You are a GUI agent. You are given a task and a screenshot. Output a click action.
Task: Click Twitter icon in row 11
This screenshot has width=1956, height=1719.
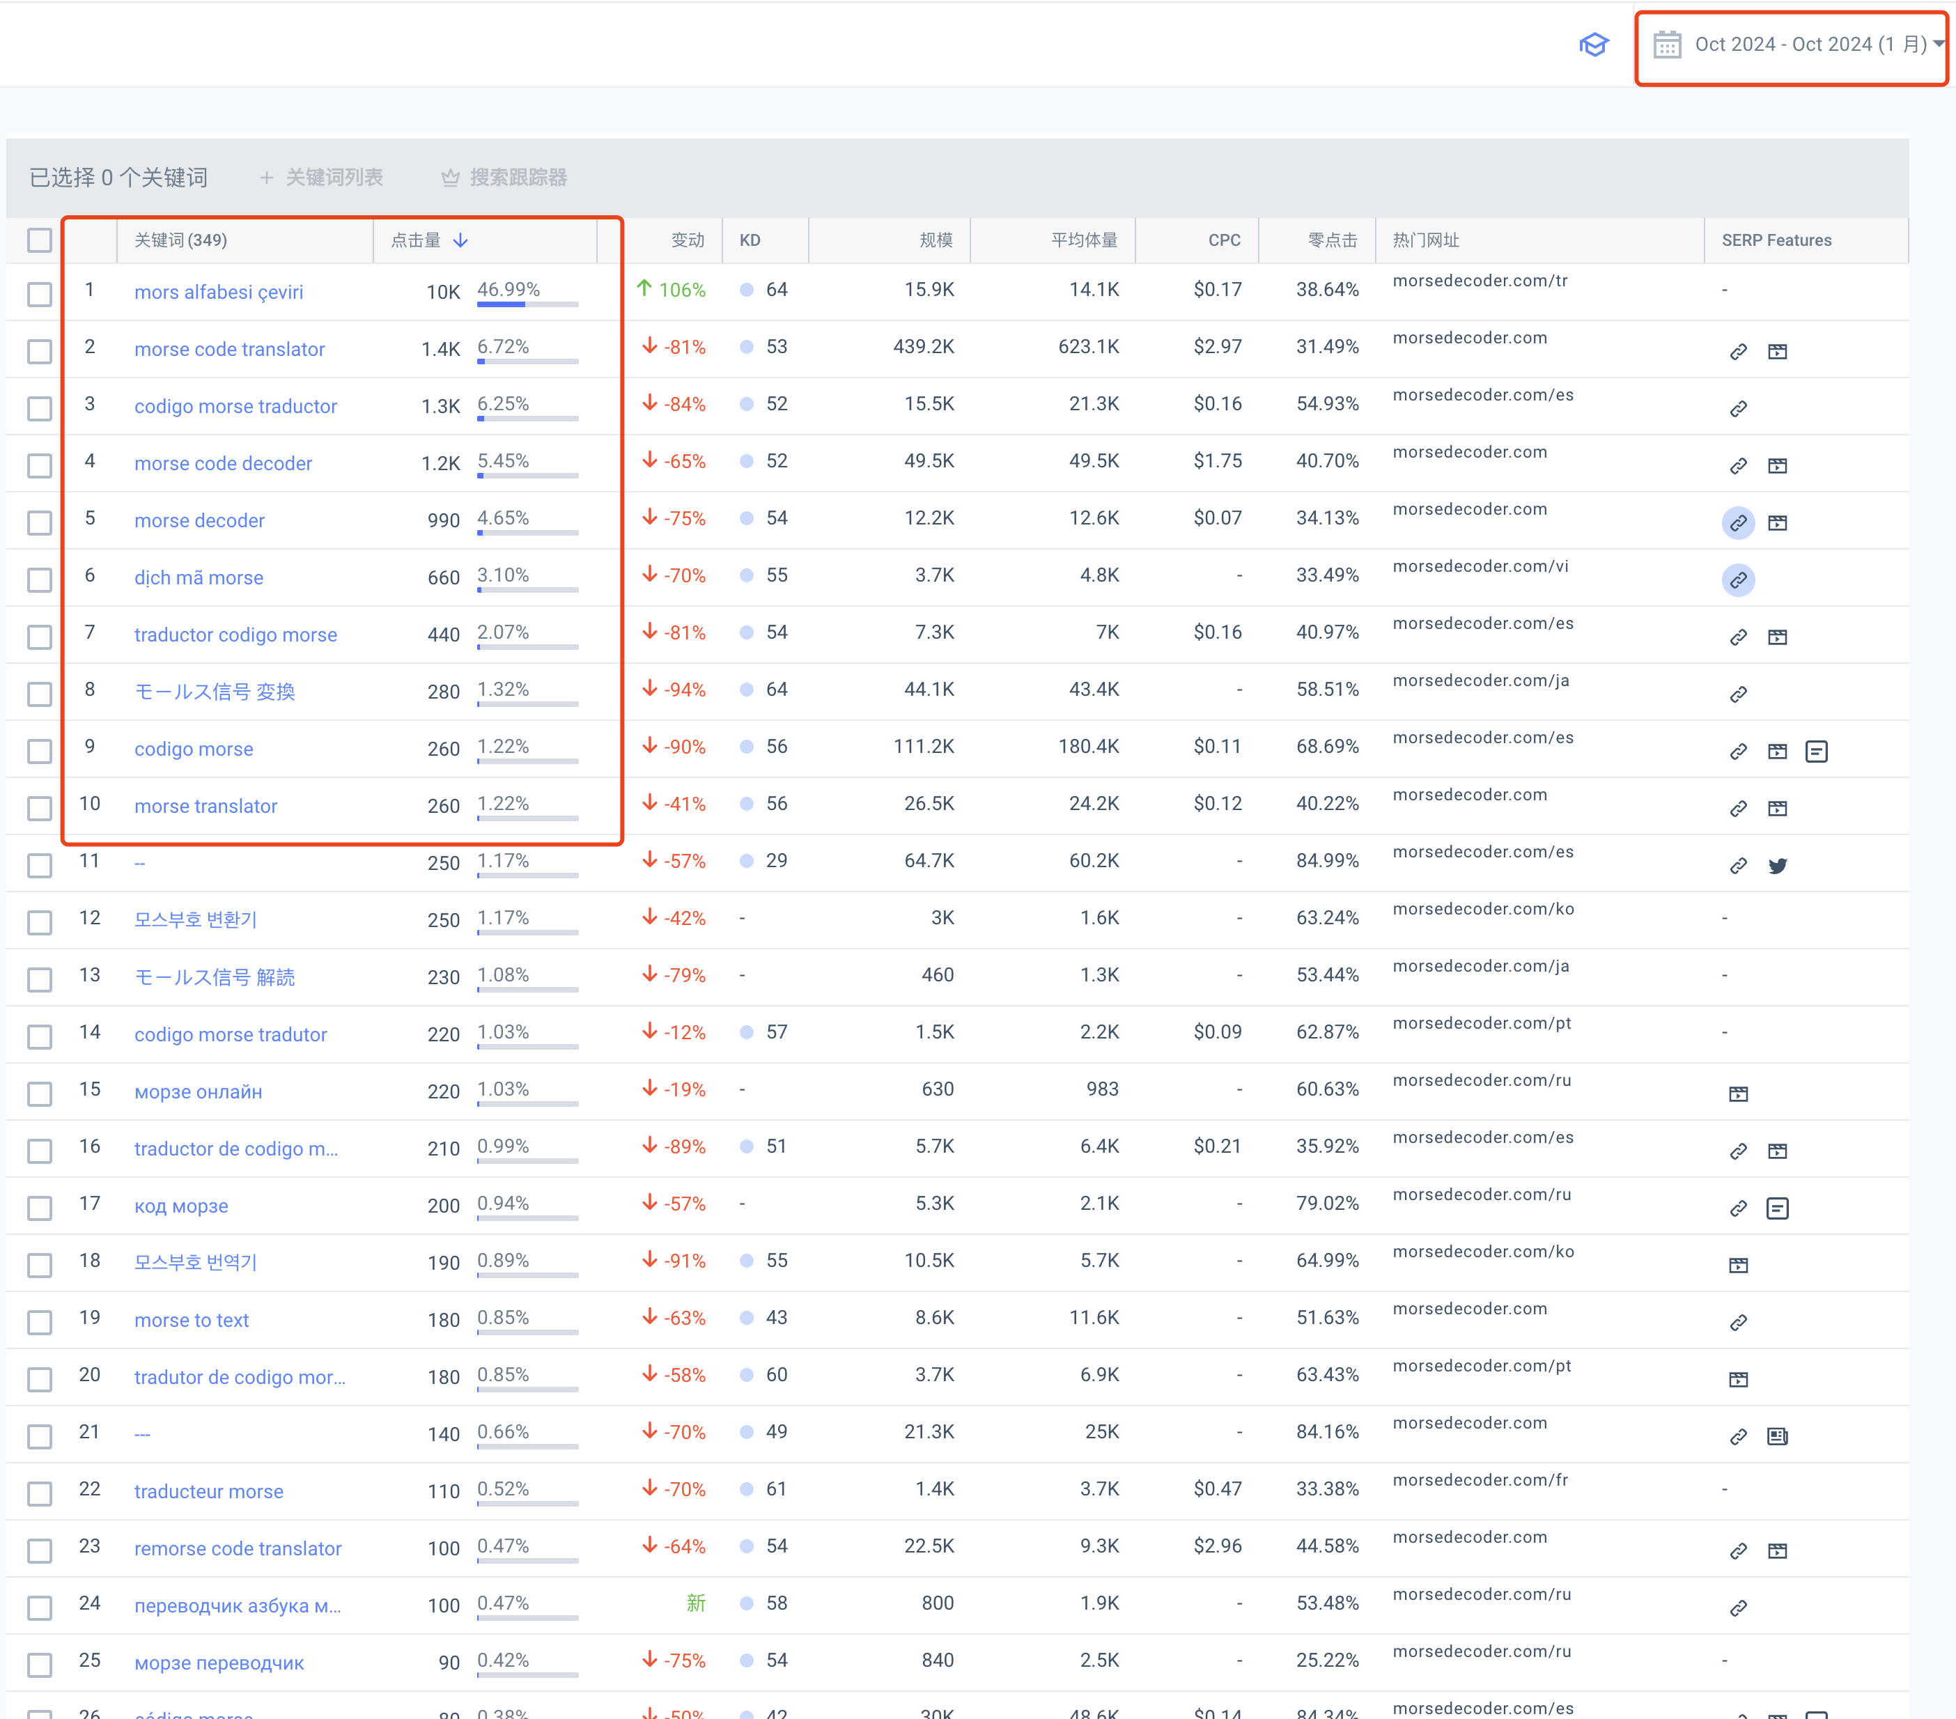(1777, 866)
